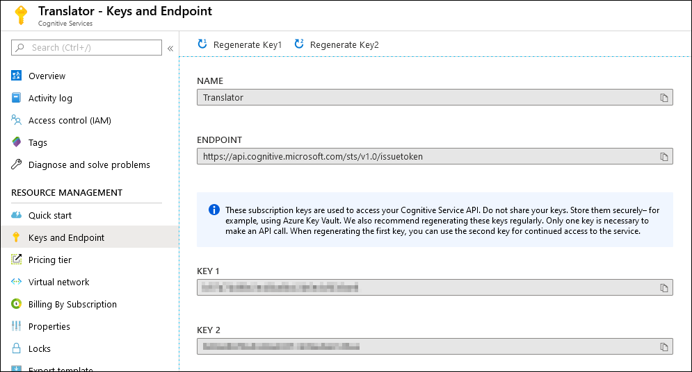The height and width of the screenshot is (372, 692).
Task: Click the copy icon for Key 1
Action: [663, 287]
